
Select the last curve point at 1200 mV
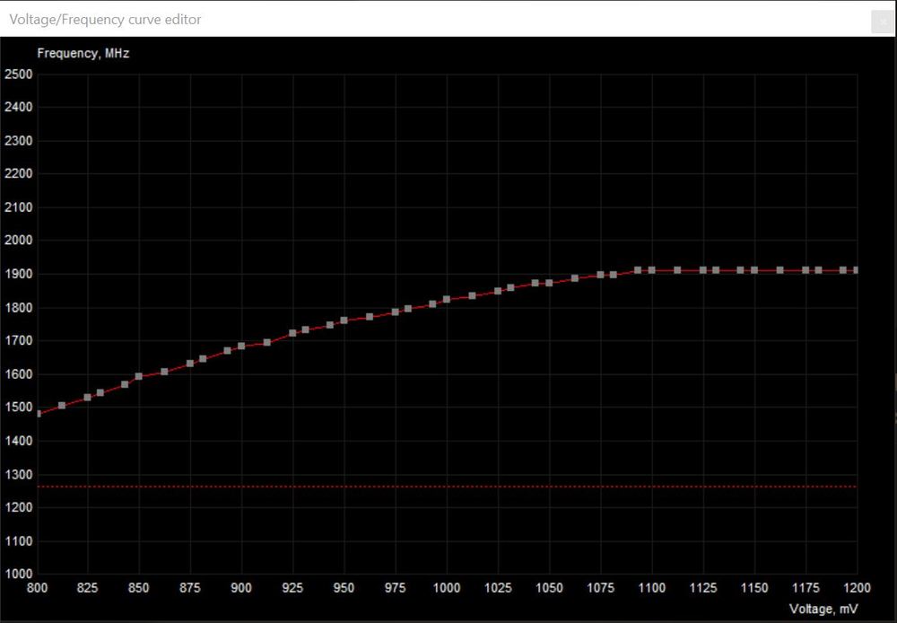[x=857, y=270]
